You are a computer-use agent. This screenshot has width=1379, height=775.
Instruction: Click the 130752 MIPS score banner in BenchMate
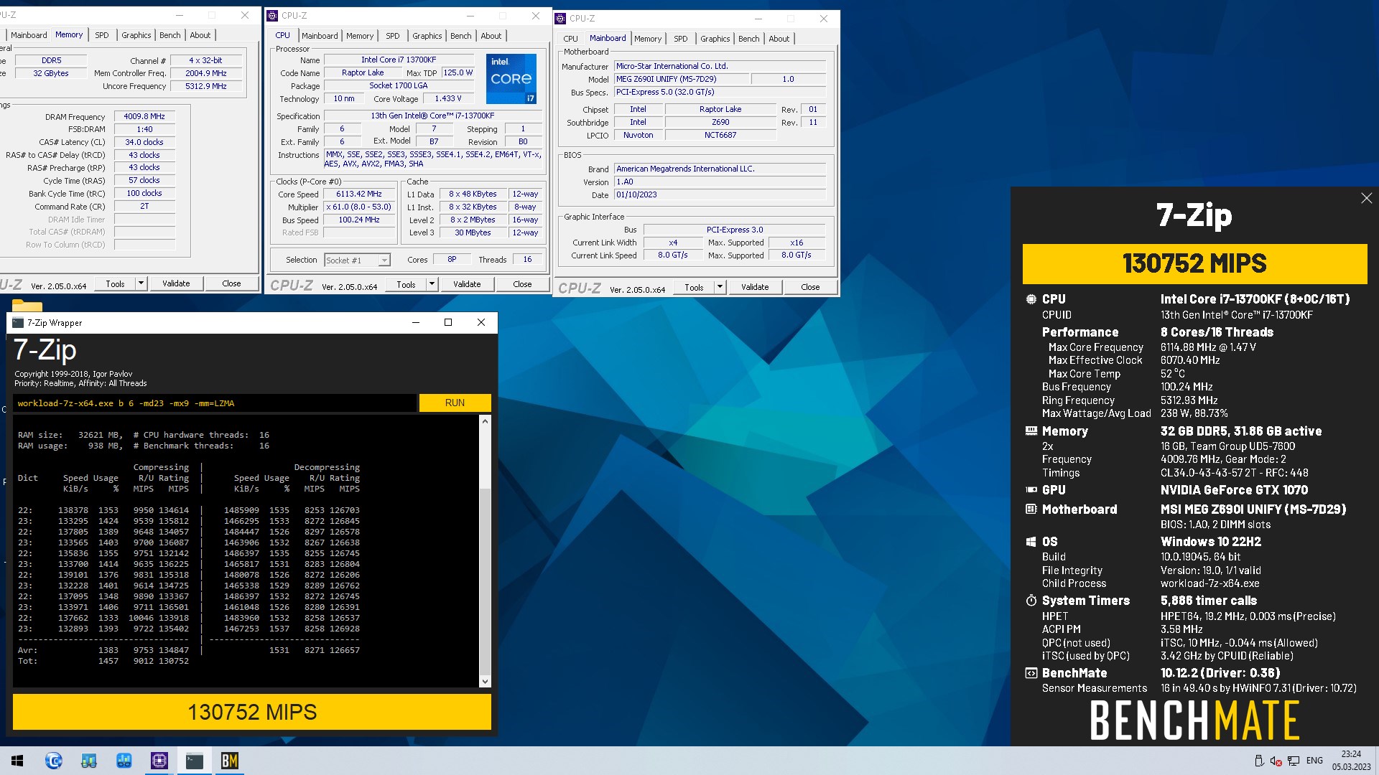1194,263
